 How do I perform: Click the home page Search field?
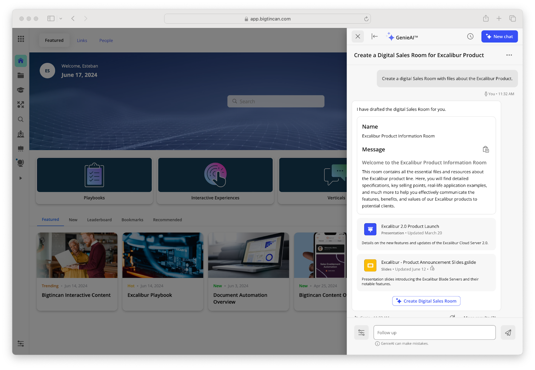(276, 101)
